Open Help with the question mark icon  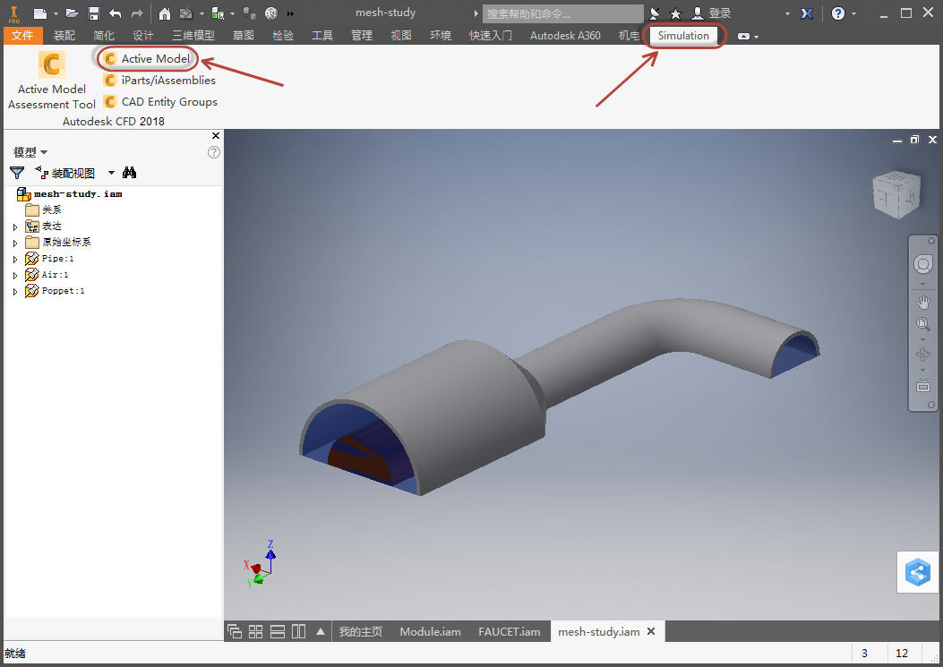pyautogui.click(x=837, y=13)
